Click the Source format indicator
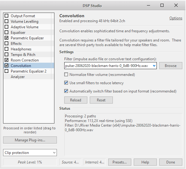This screenshot has width=186, height=169. [70, 162]
